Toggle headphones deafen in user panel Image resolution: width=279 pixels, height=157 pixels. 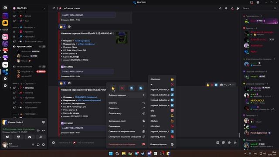[38, 145]
